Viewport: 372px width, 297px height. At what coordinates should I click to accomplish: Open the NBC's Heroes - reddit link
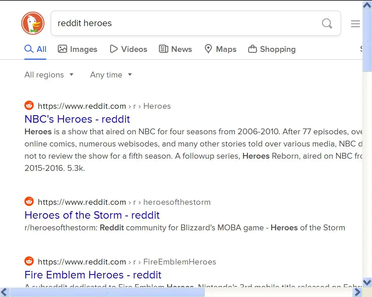click(77, 119)
